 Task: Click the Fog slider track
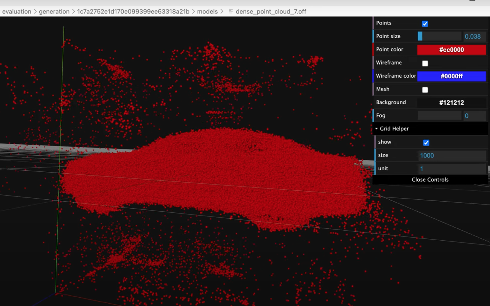click(x=439, y=116)
